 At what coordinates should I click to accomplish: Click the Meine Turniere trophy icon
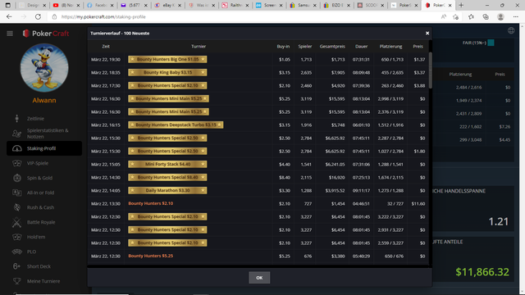16,281
